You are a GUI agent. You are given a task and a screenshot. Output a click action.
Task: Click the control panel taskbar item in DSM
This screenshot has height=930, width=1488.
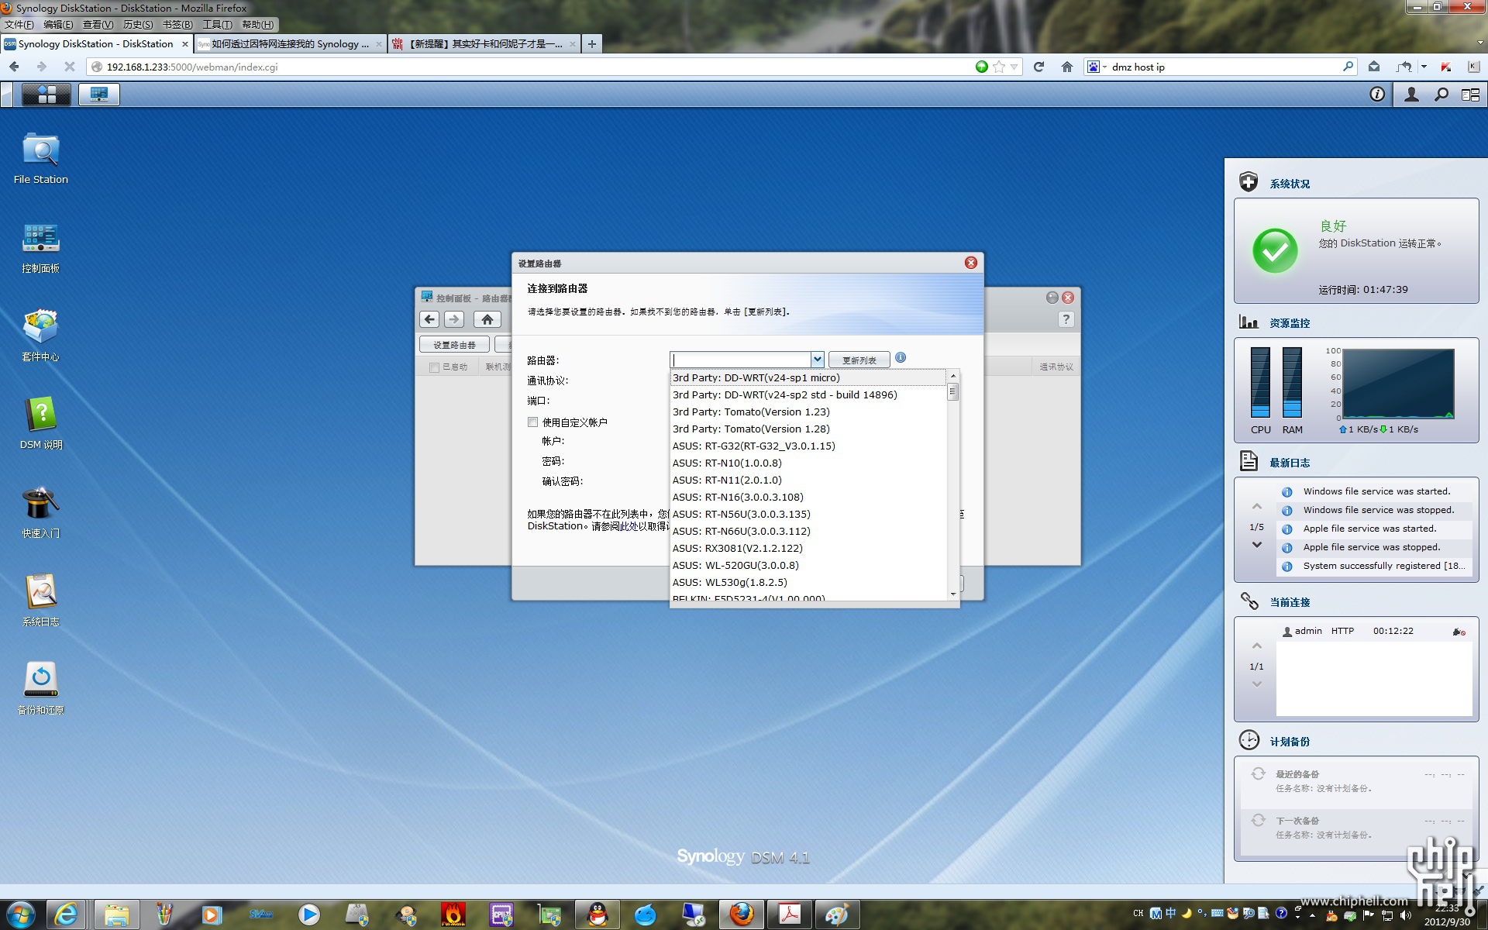coord(98,95)
